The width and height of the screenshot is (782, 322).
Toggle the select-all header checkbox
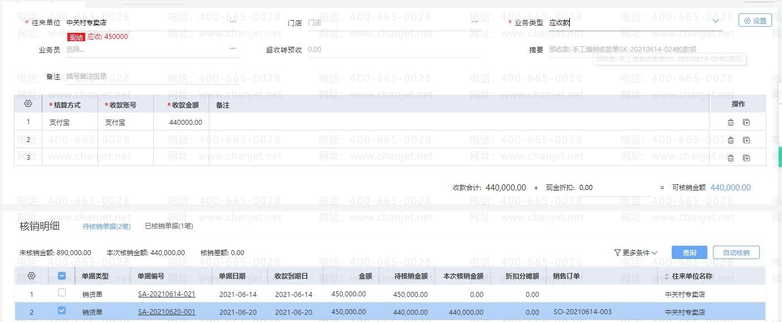tap(62, 276)
